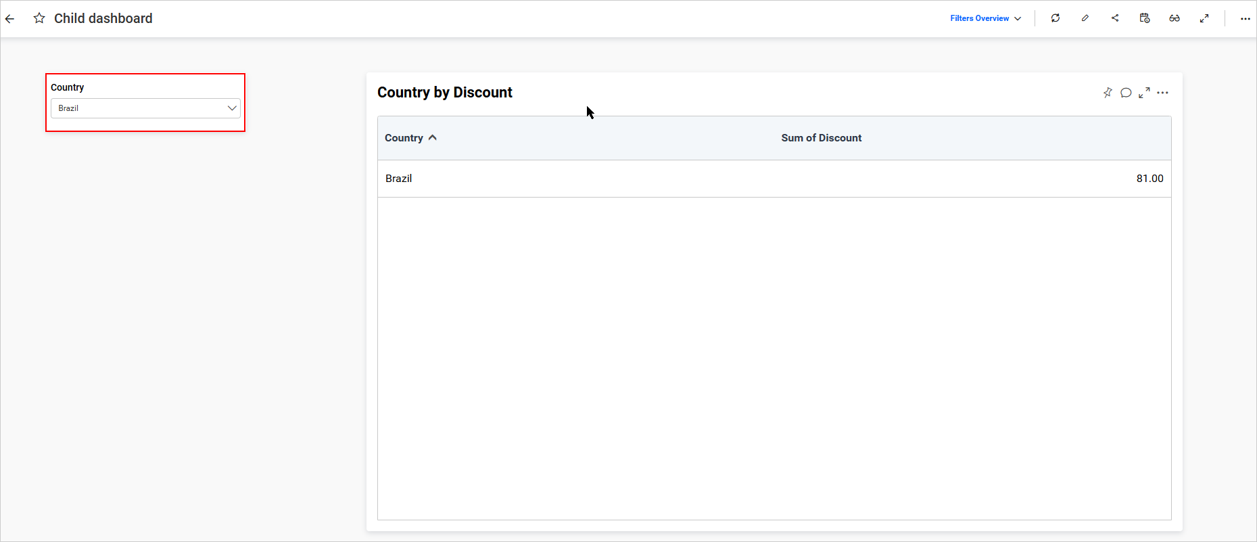Open dashboard edit mode with pencil icon

click(x=1085, y=18)
